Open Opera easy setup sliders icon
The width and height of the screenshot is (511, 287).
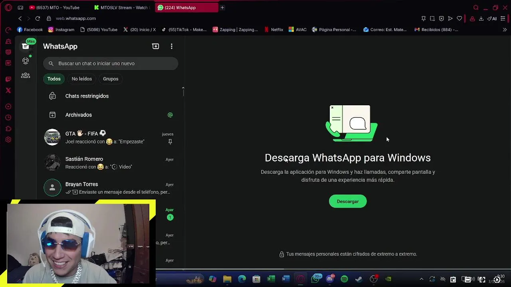pos(503,18)
